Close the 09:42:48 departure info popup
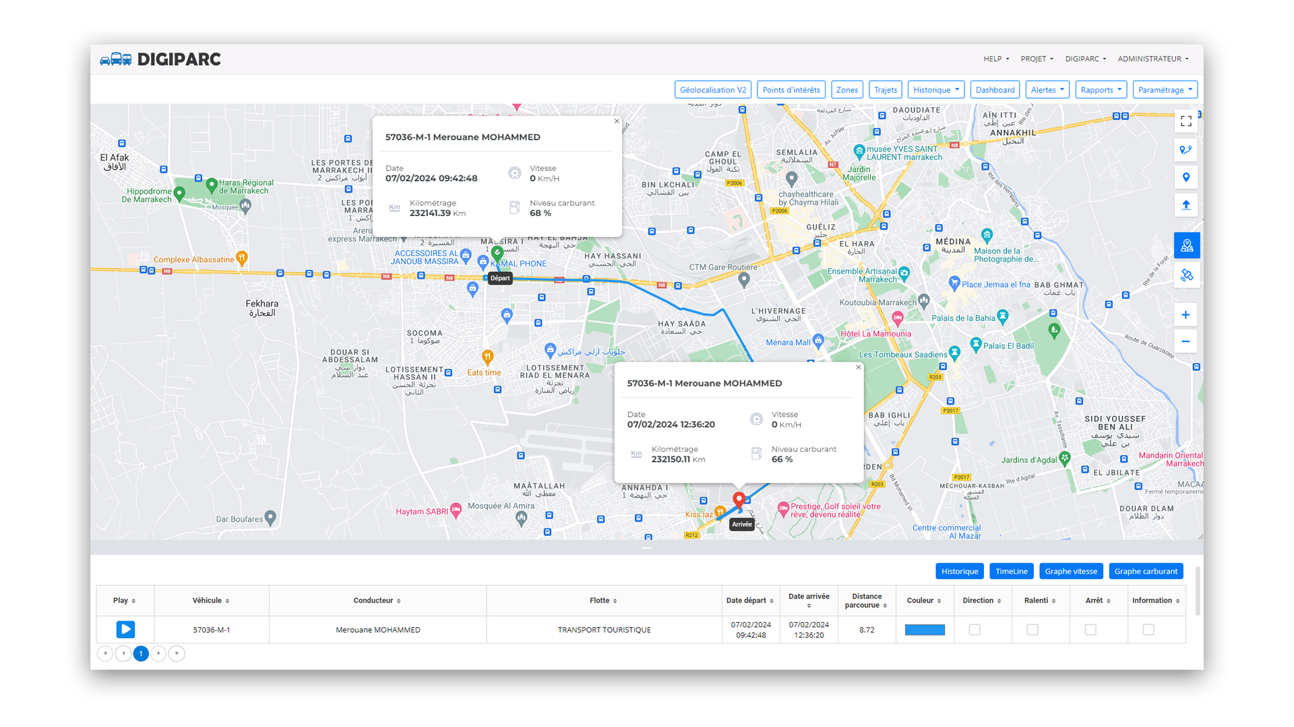This screenshot has height=727, width=1294. 617,121
